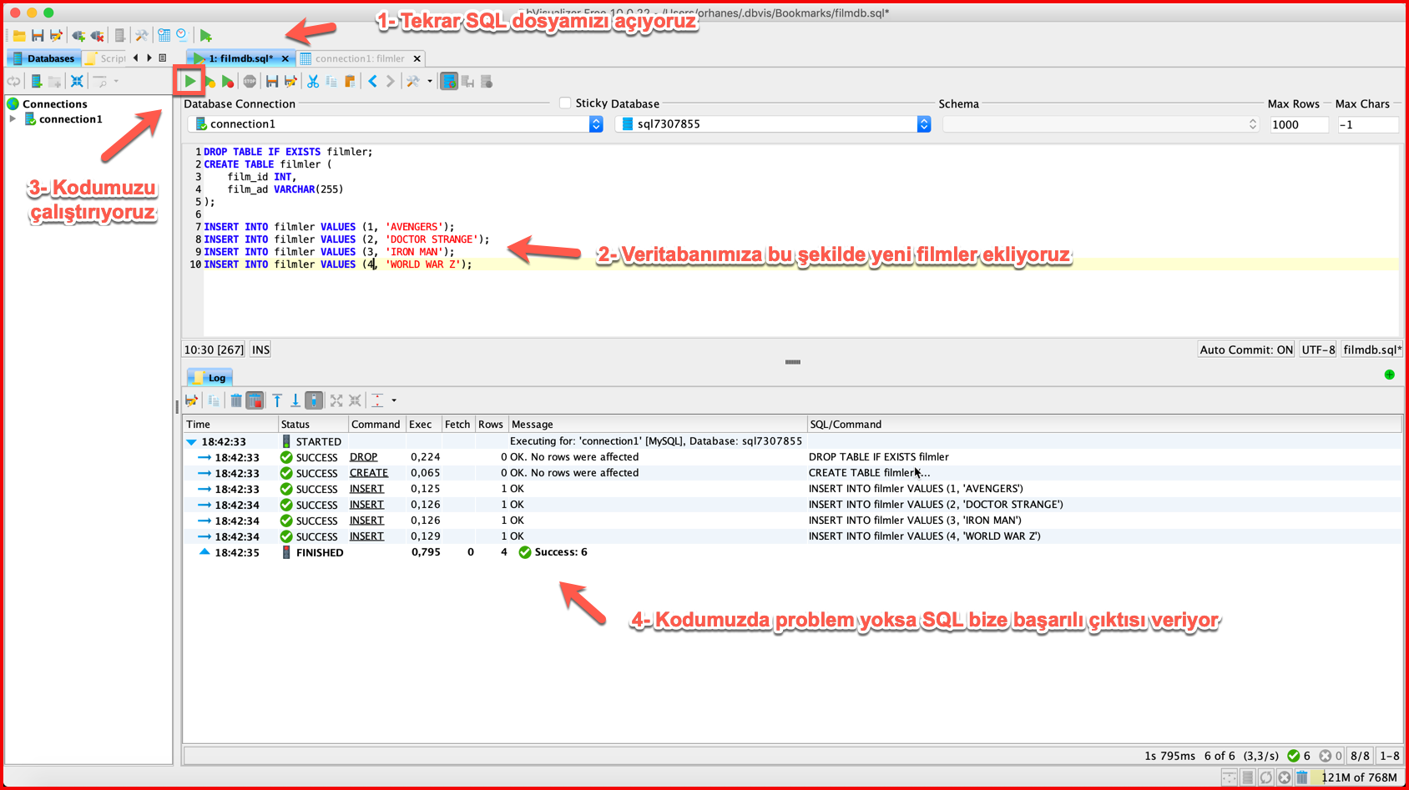The width and height of the screenshot is (1409, 790).
Task: Close the filmdb.sql* tab
Action: [285, 58]
